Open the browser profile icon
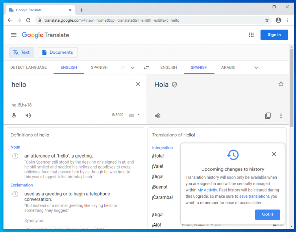The height and width of the screenshot is (232, 296). pos(278,20)
